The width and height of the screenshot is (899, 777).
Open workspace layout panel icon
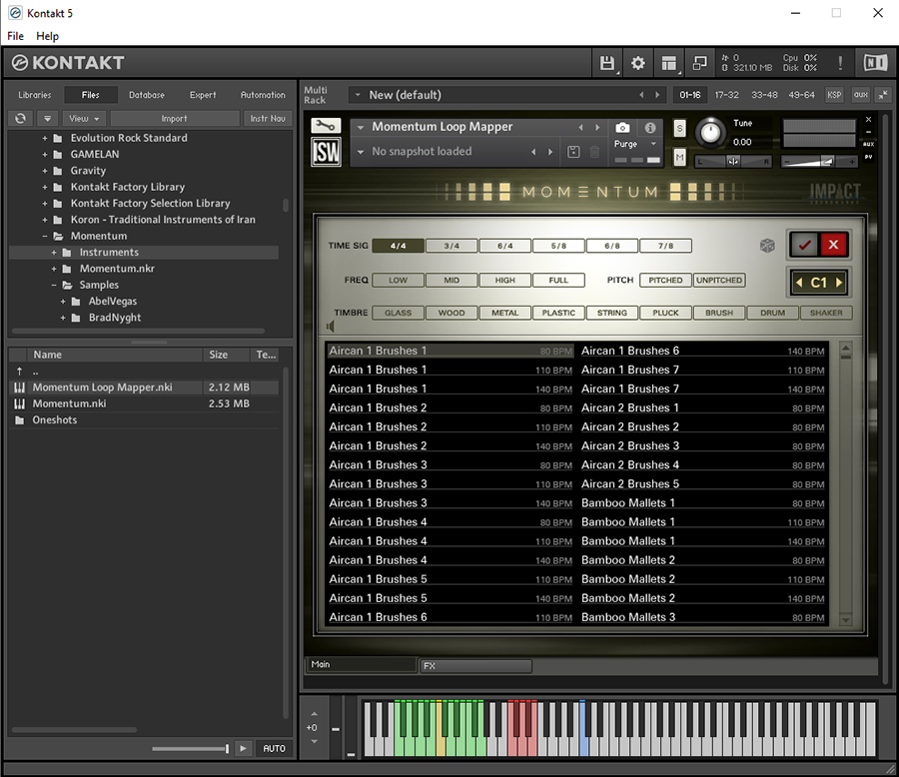point(668,63)
